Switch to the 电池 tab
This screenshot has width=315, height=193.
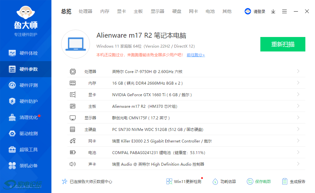210,12
